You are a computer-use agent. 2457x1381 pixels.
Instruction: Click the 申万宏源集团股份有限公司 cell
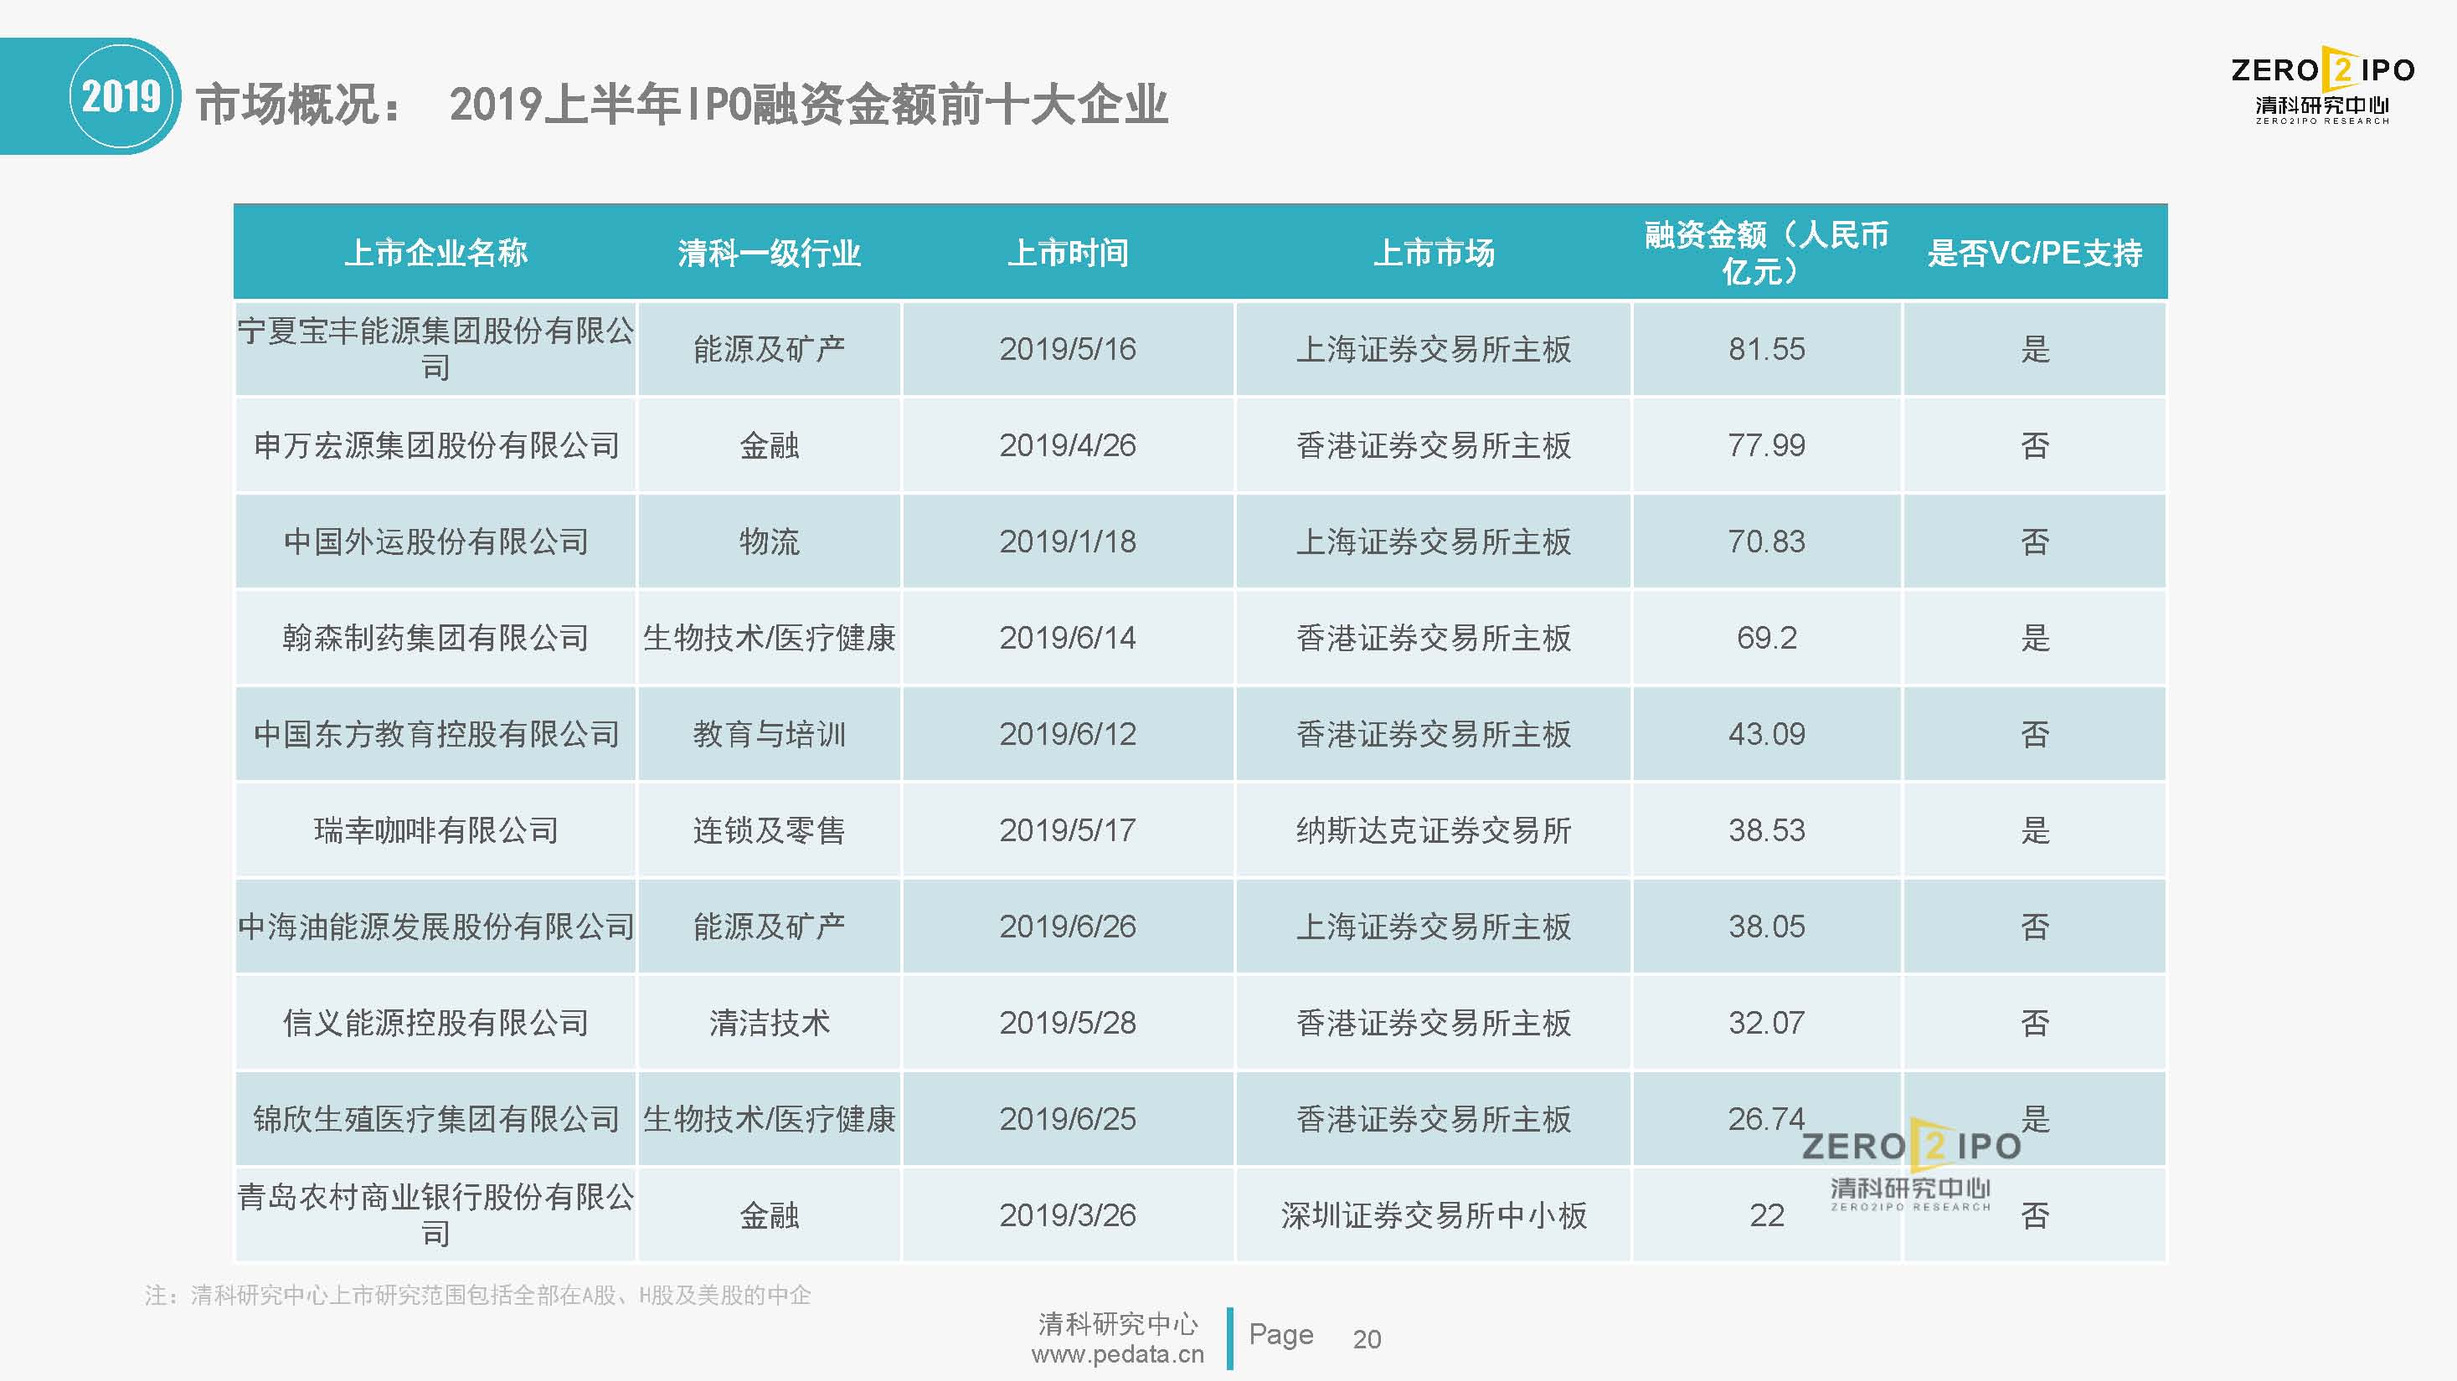pyautogui.click(x=436, y=445)
